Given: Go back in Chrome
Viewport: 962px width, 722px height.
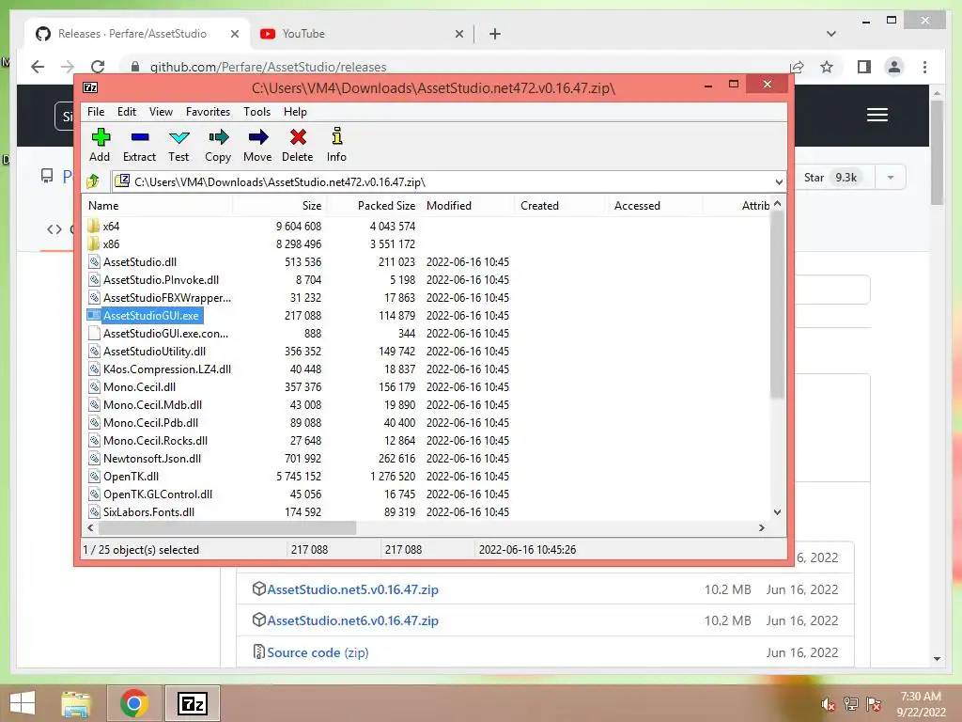Looking at the screenshot, I should (x=38, y=67).
